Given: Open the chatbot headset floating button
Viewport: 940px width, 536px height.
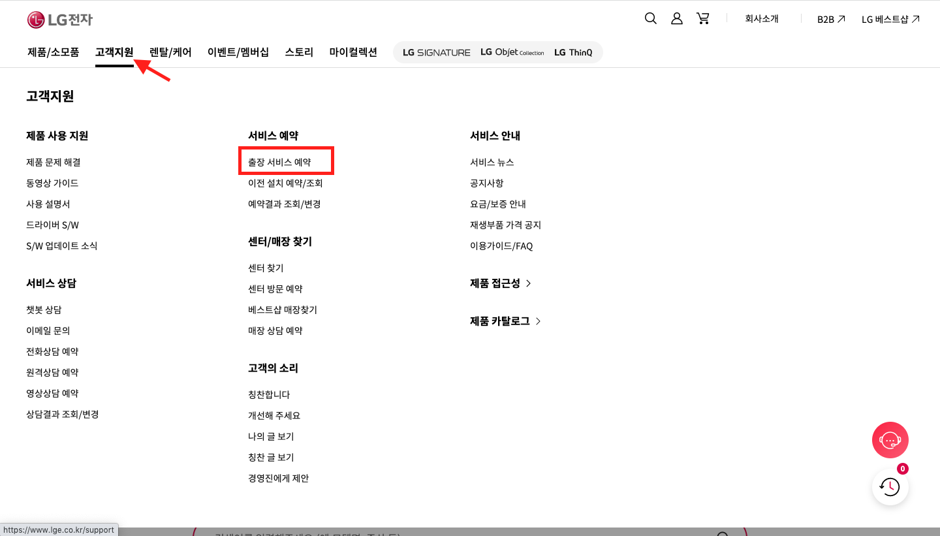Looking at the screenshot, I should click(890, 440).
